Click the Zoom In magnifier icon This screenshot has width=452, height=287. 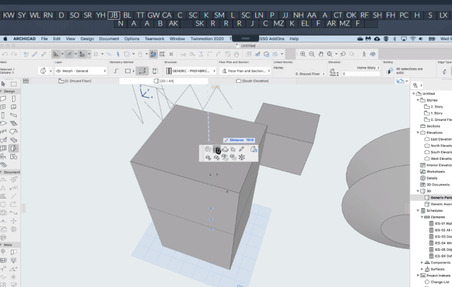[303, 54]
